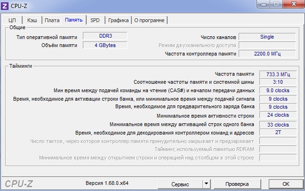Click the Объём памяти label
The height and width of the screenshot is (191, 305).
point(59,45)
